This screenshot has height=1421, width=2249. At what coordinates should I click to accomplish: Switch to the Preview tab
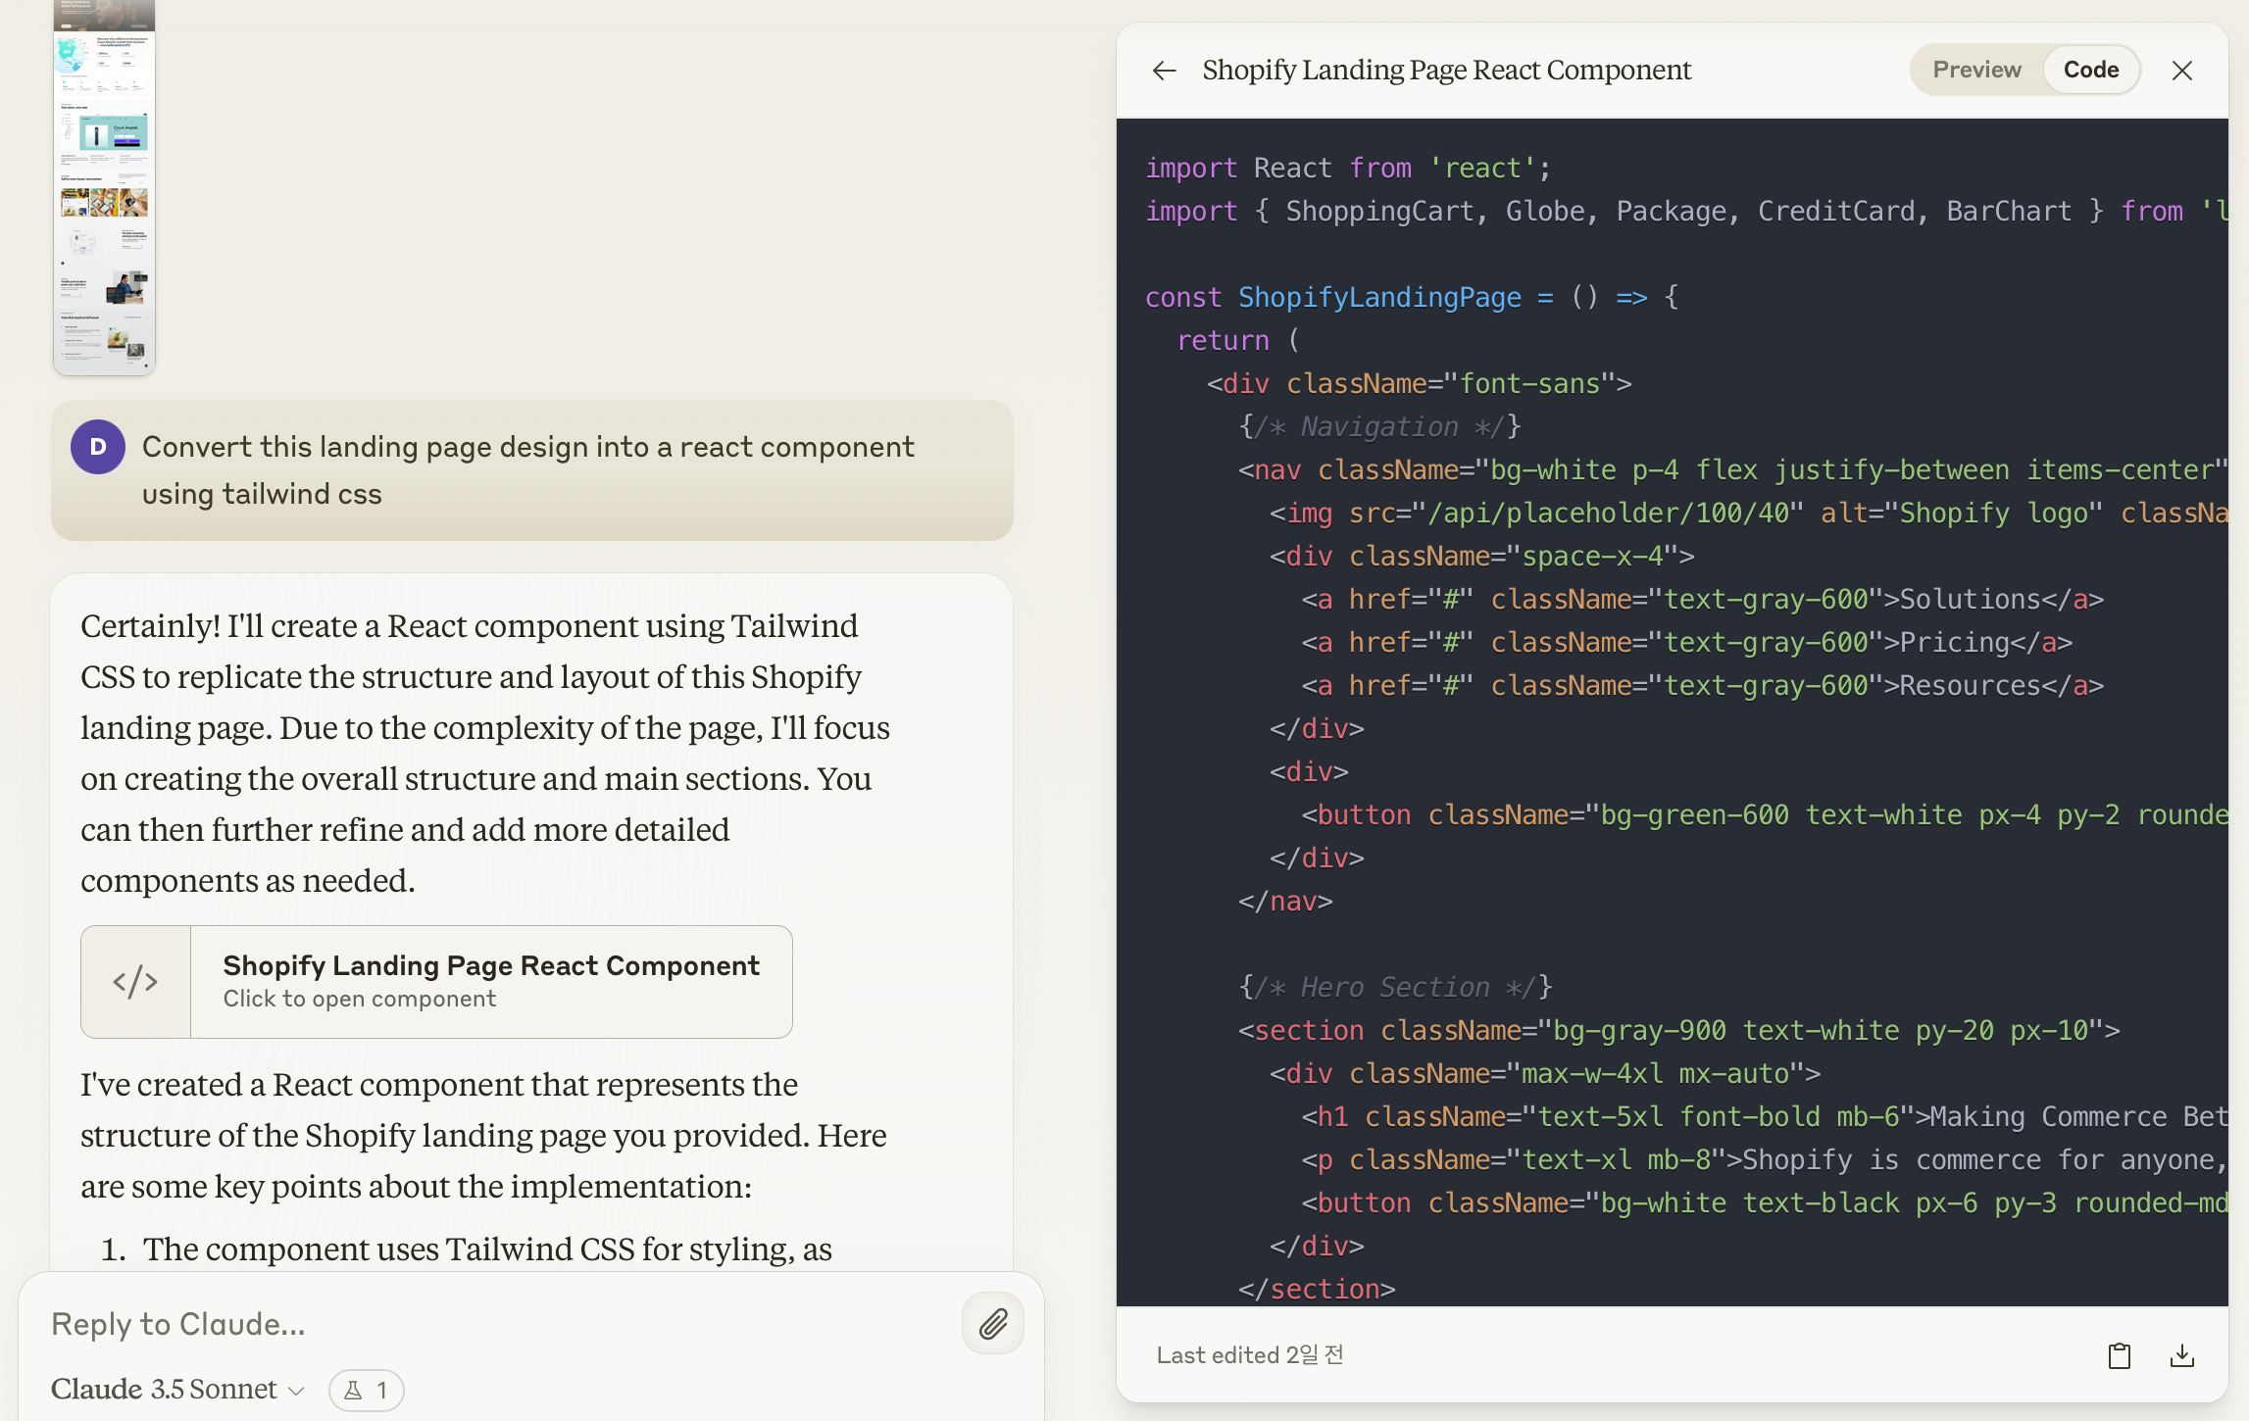pyautogui.click(x=1976, y=70)
